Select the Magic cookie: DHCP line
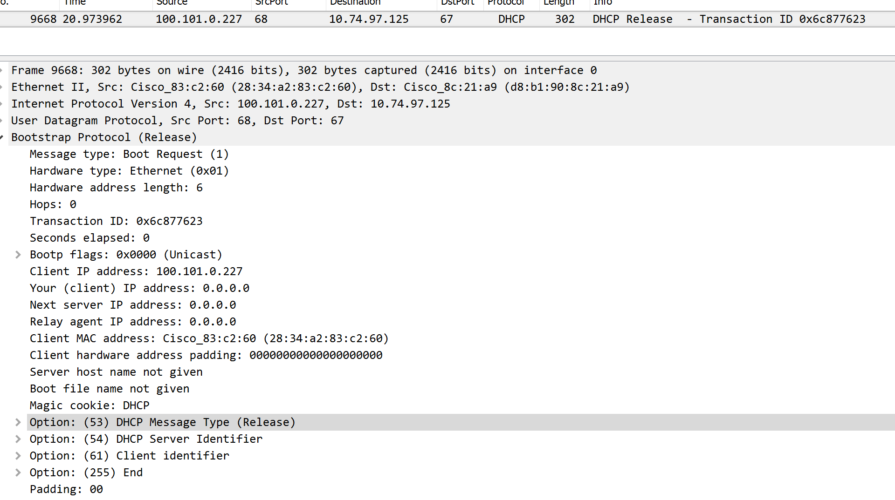The width and height of the screenshot is (895, 500). pos(89,405)
